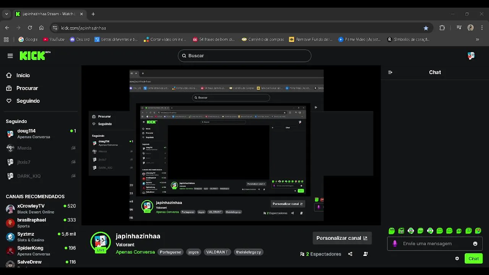
Task: Click the CANAIS RECOMENDADOS heading
Action: [35, 196]
